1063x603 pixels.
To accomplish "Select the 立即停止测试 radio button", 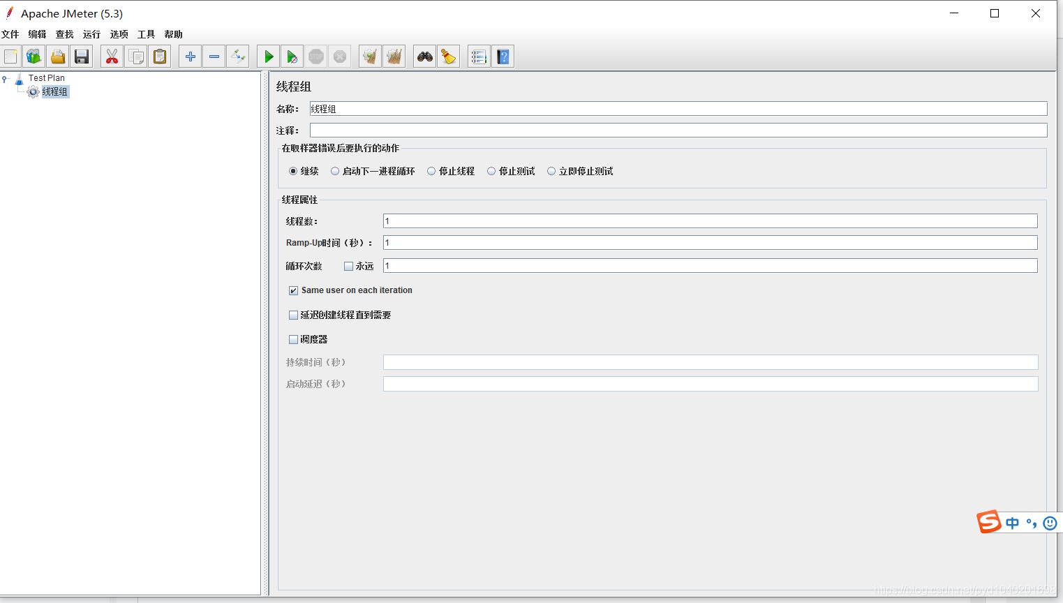I will pos(551,171).
